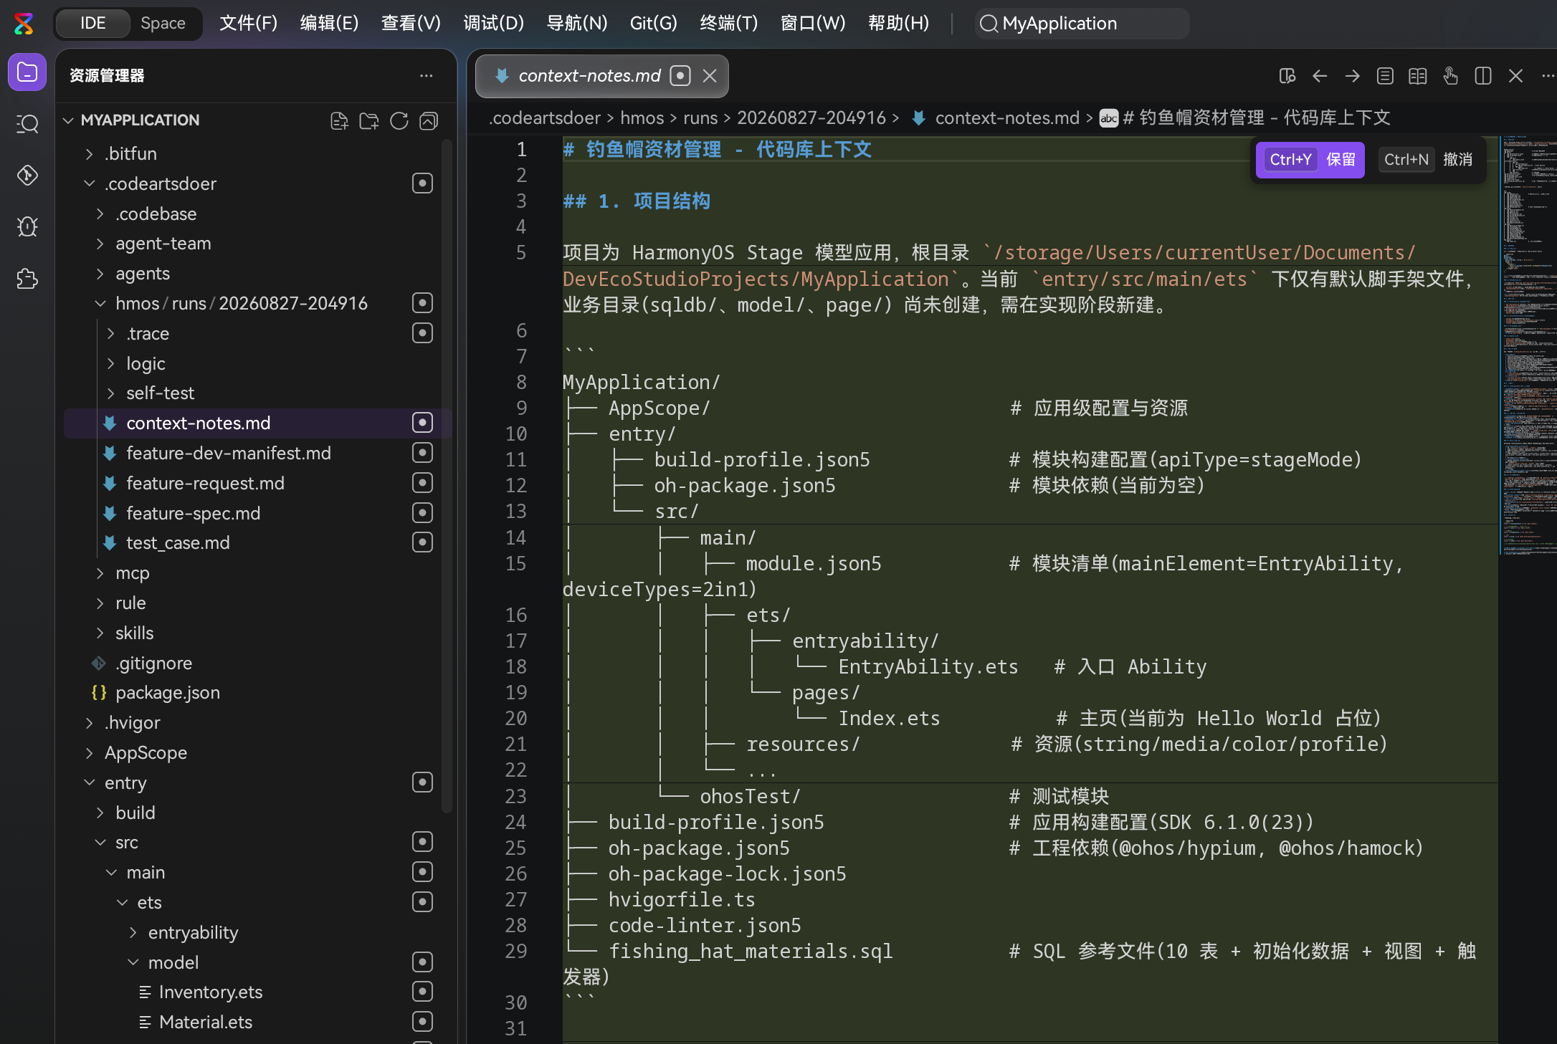Screen dimensions: 1557x1044
Task: Expand the .codebase folder
Action: coord(100,214)
